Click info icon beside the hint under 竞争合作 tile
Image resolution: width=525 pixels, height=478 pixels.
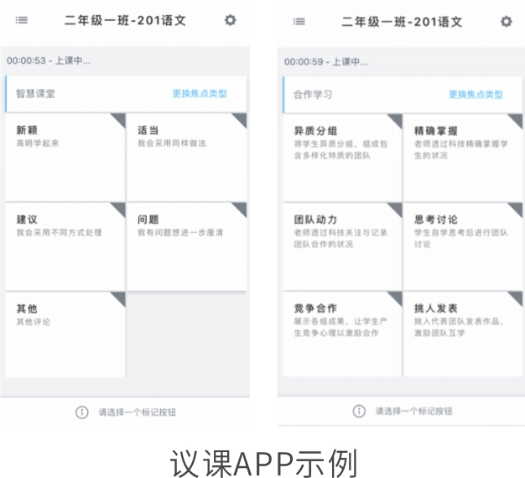tap(359, 411)
